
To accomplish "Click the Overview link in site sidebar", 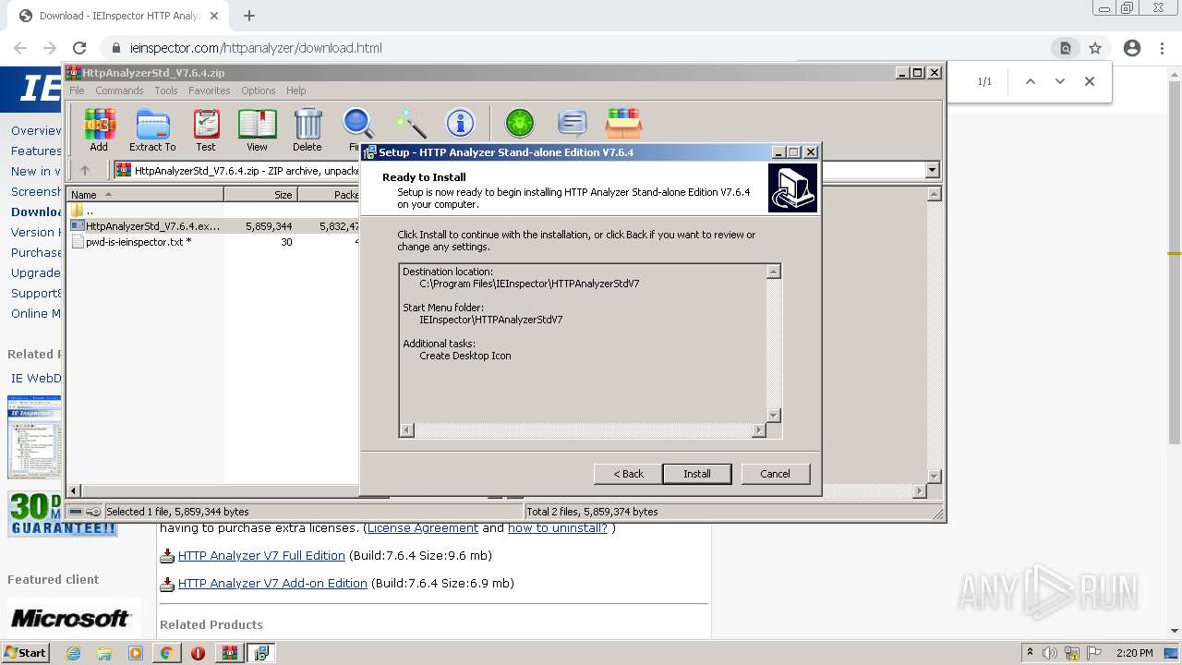I will click(x=36, y=130).
